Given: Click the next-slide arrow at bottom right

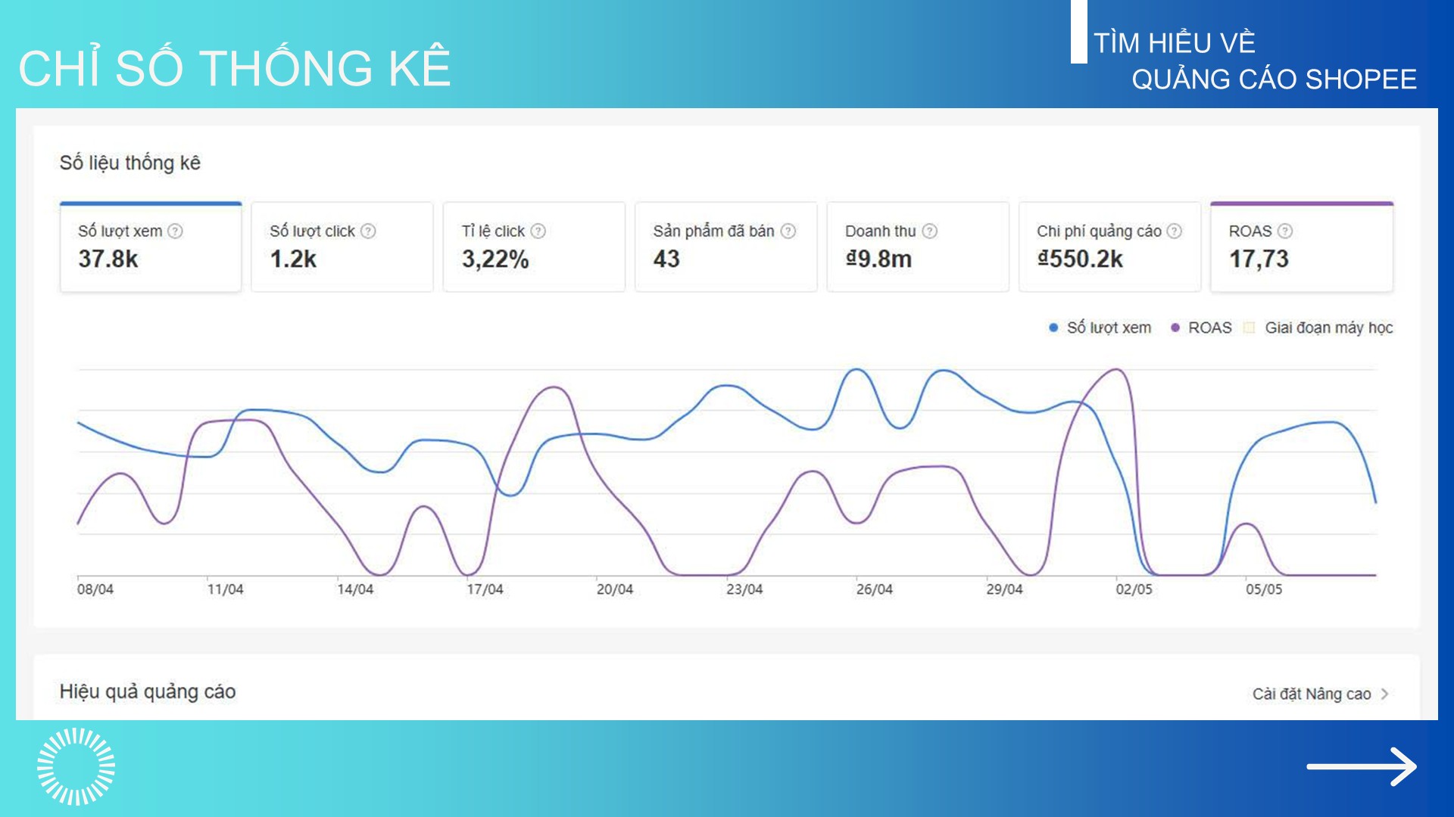Looking at the screenshot, I should click(1362, 767).
